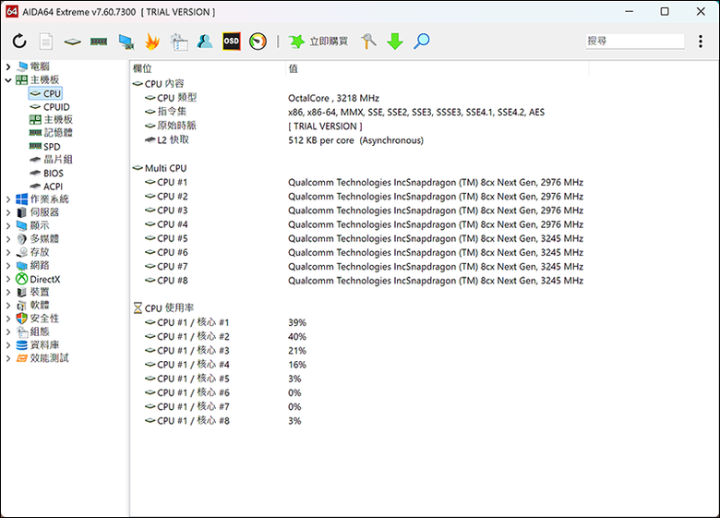Viewport: 720px width, 518px height.
Task: Expand the 電腦 tree node
Action: (x=8, y=67)
